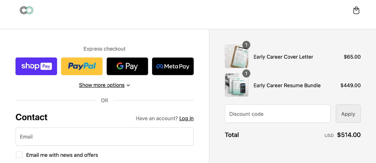Enable the Email me with news and offers checkbox
Viewport: 376px width, 163px height.
coord(19,154)
